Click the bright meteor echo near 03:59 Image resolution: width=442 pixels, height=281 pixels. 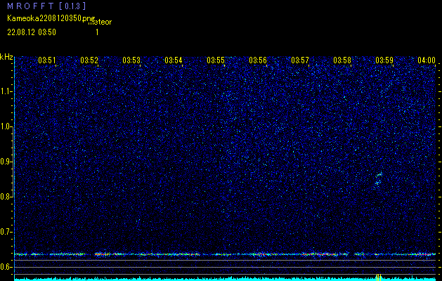click(x=379, y=179)
